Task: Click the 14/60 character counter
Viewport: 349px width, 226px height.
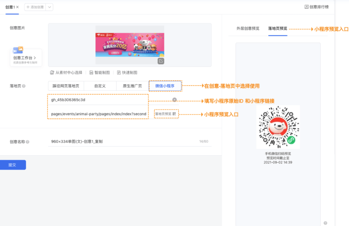Action: pyautogui.click(x=204, y=141)
